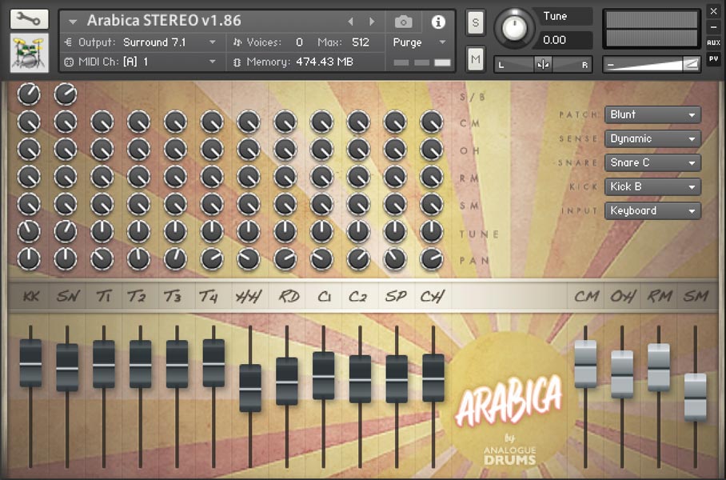Image resolution: width=726 pixels, height=480 pixels.
Task: Click the T2 channel RM knob
Action: 138,177
